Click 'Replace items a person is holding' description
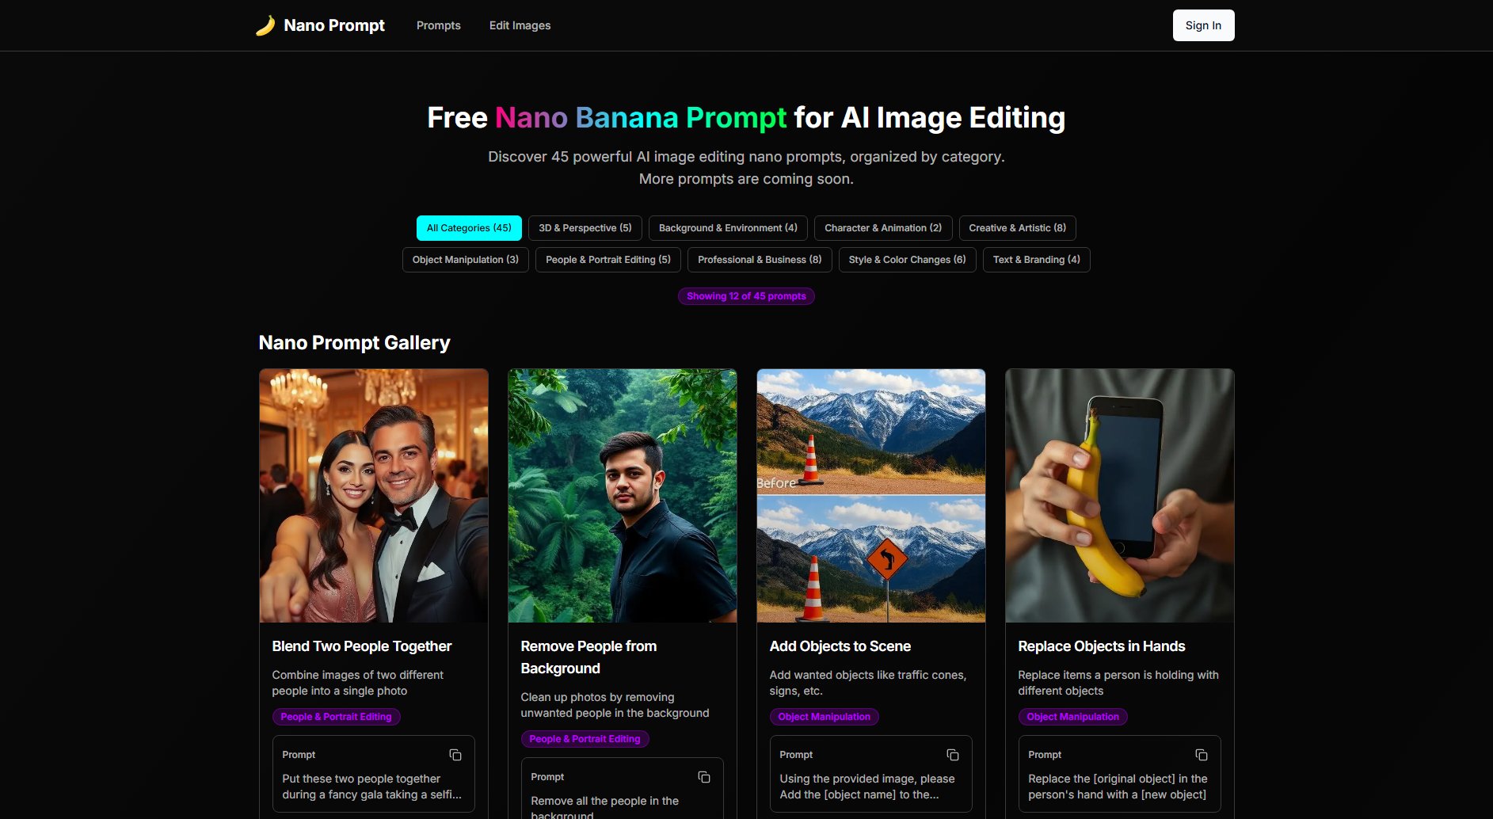The image size is (1493, 819). (1118, 683)
